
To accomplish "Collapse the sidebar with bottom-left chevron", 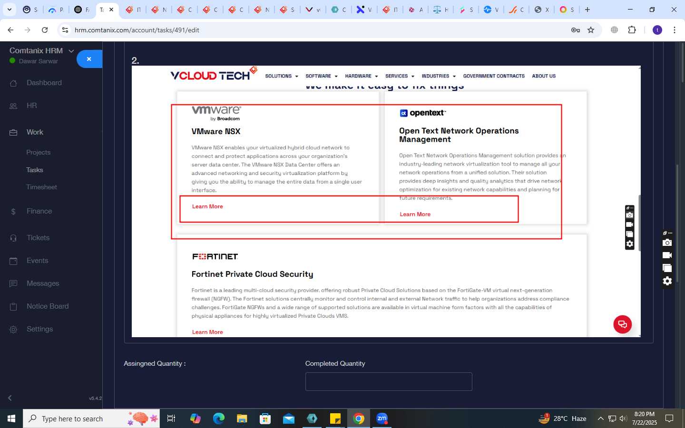I will point(10,398).
